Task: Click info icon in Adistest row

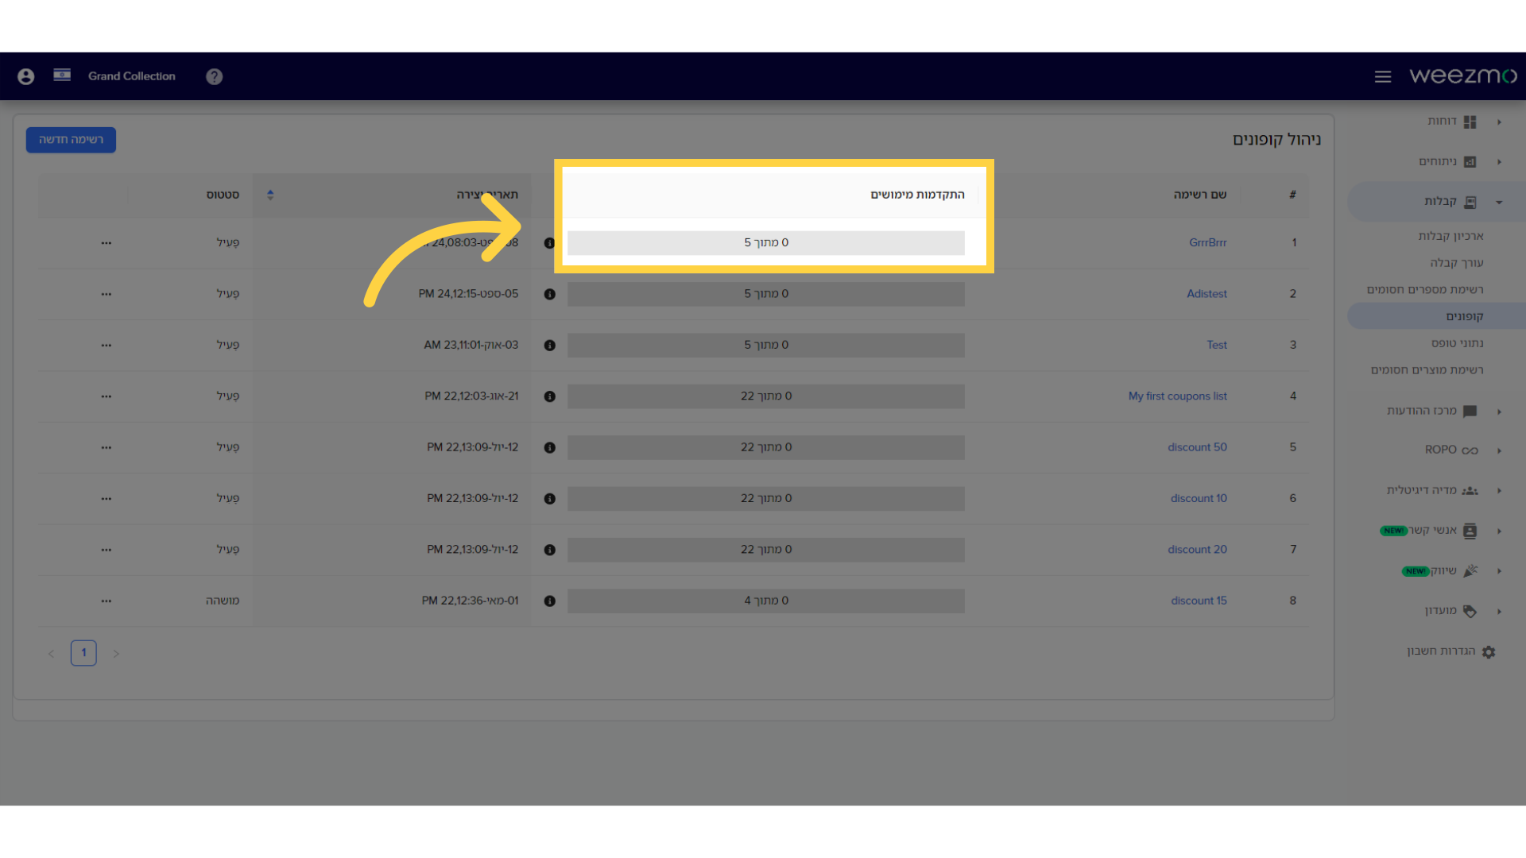Action: (x=550, y=294)
